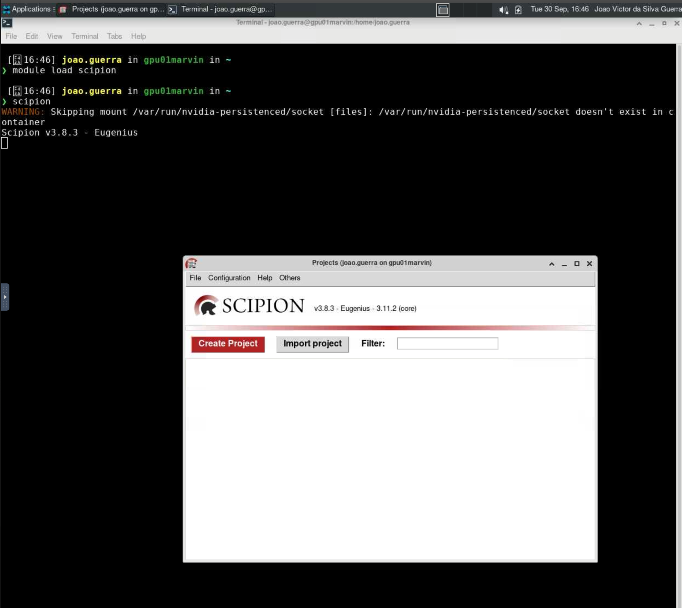Screen dimensions: 682x608
Task: Open the Tabs menu in Terminal
Action: click(114, 36)
